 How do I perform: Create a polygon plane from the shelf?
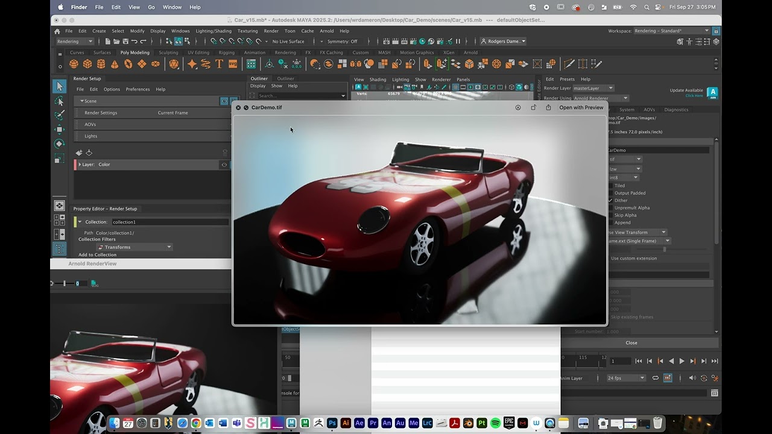(142, 64)
